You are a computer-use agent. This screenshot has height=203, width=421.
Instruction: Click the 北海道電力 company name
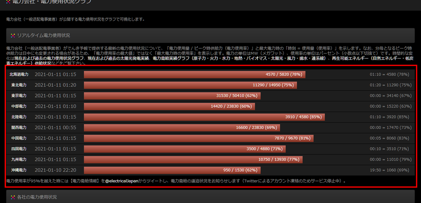pyautogui.click(x=19, y=74)
